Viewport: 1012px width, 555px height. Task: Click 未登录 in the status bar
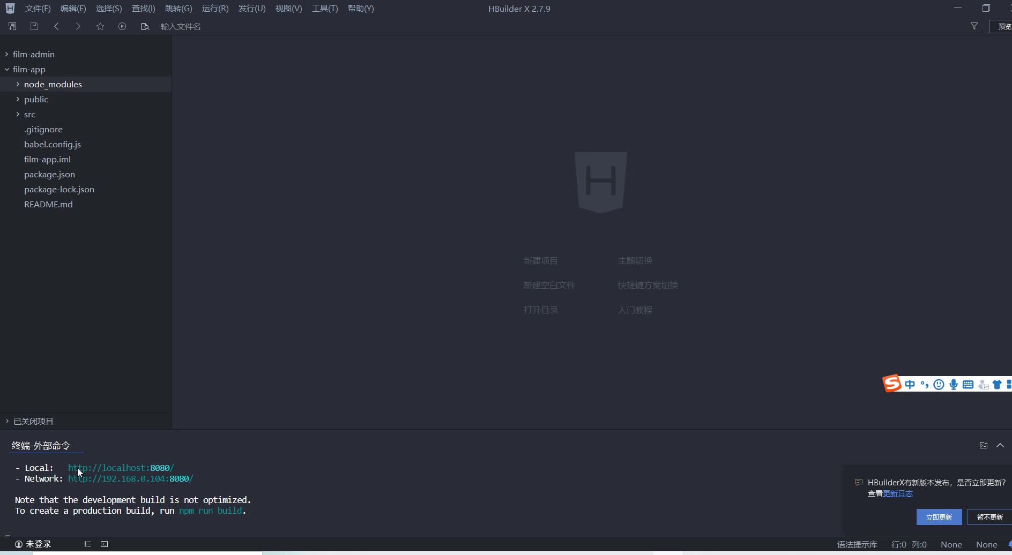pyautogui.click(x=39, y=544)
